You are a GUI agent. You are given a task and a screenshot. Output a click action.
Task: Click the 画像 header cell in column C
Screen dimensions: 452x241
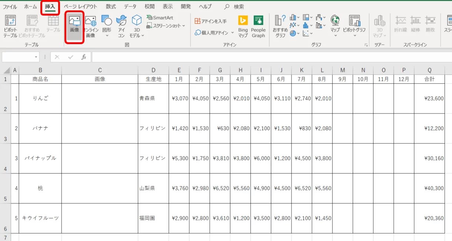(x=100, y=79)
